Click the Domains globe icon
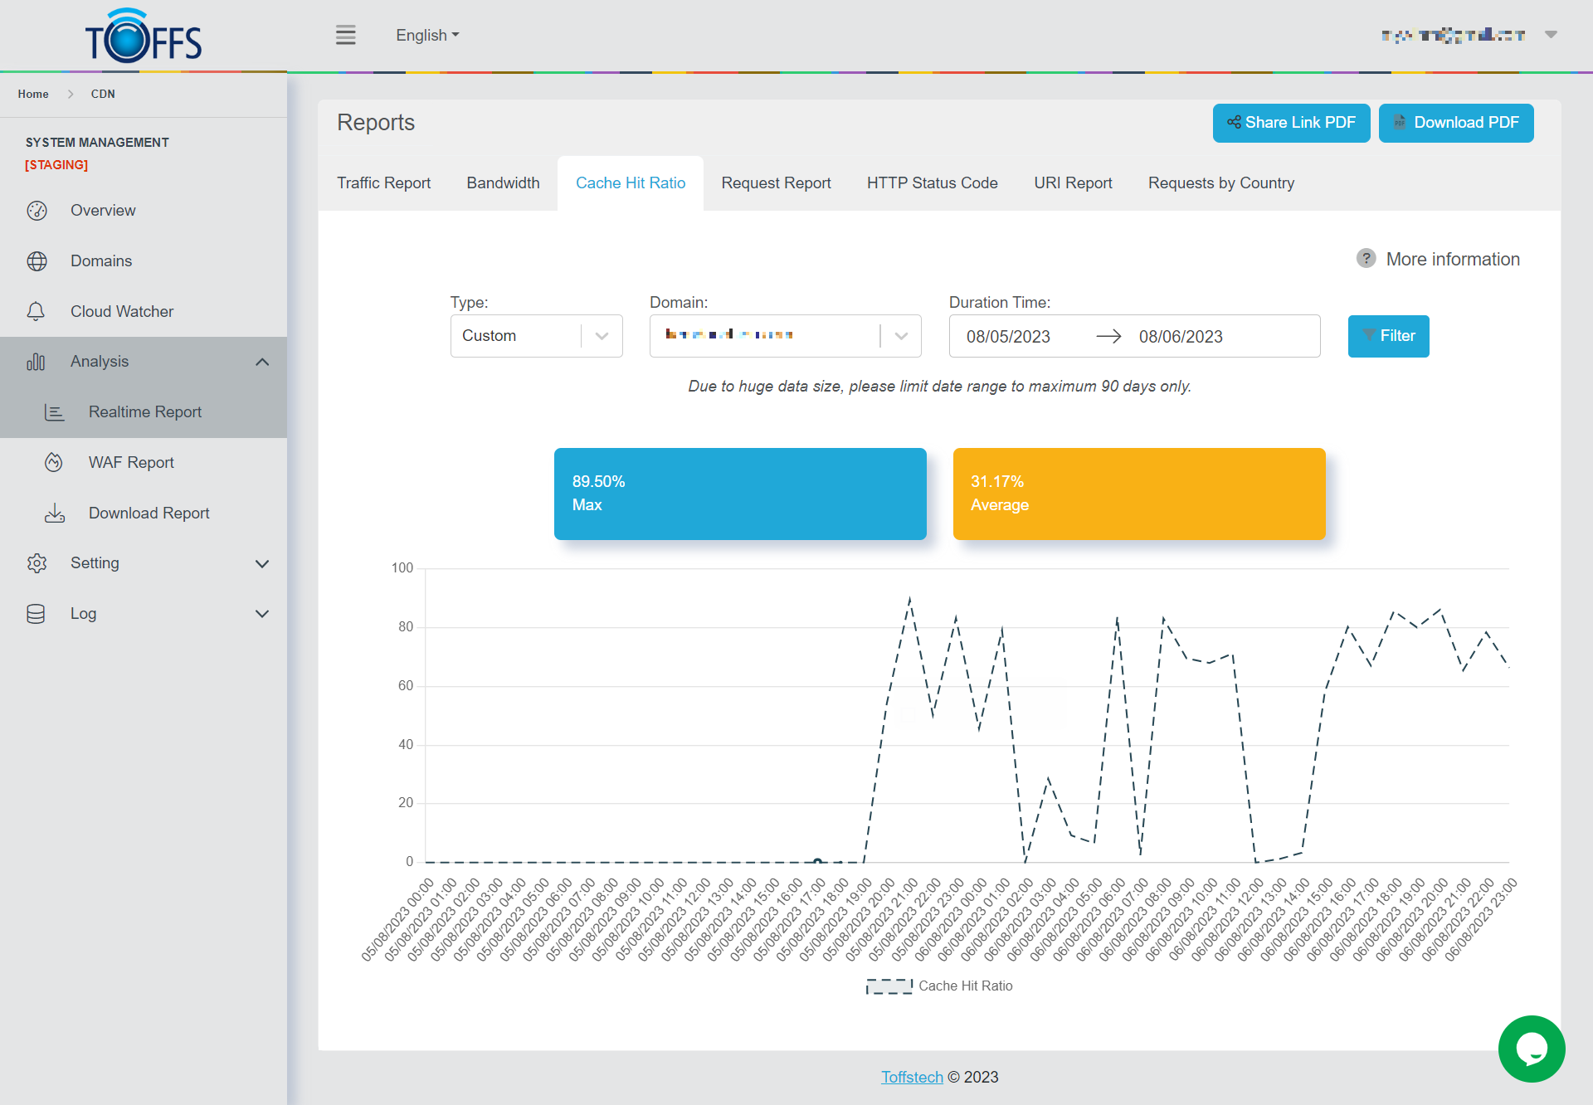 [x=37, y=261]
